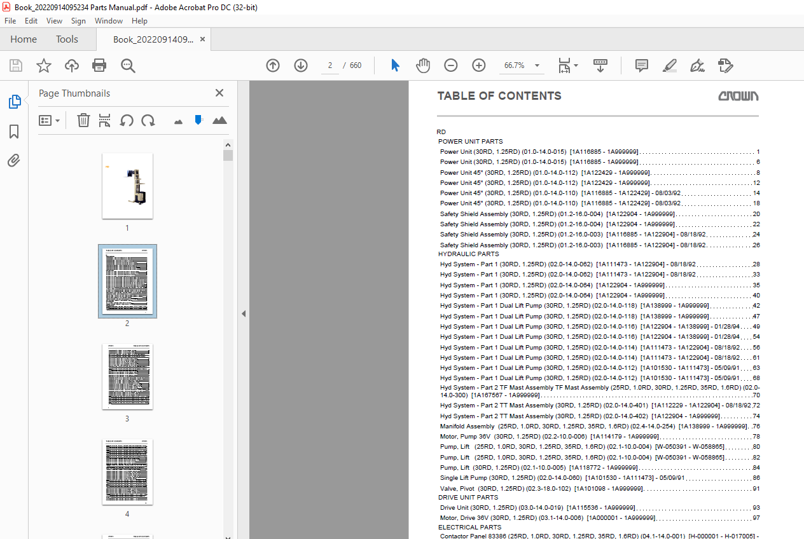Open the View menu

coord(54,21)
